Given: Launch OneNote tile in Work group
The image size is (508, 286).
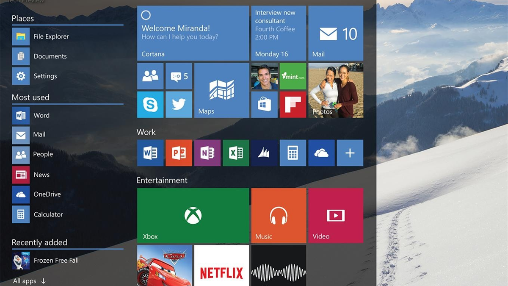Looking at the screenshot, I should (x=207, y=153).
